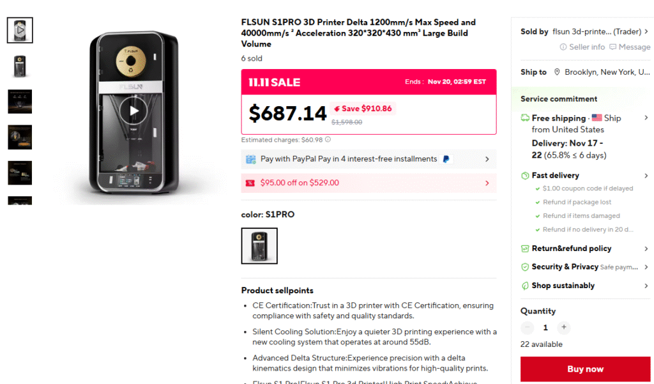Click the estimated charges info icon

point(328,139)
